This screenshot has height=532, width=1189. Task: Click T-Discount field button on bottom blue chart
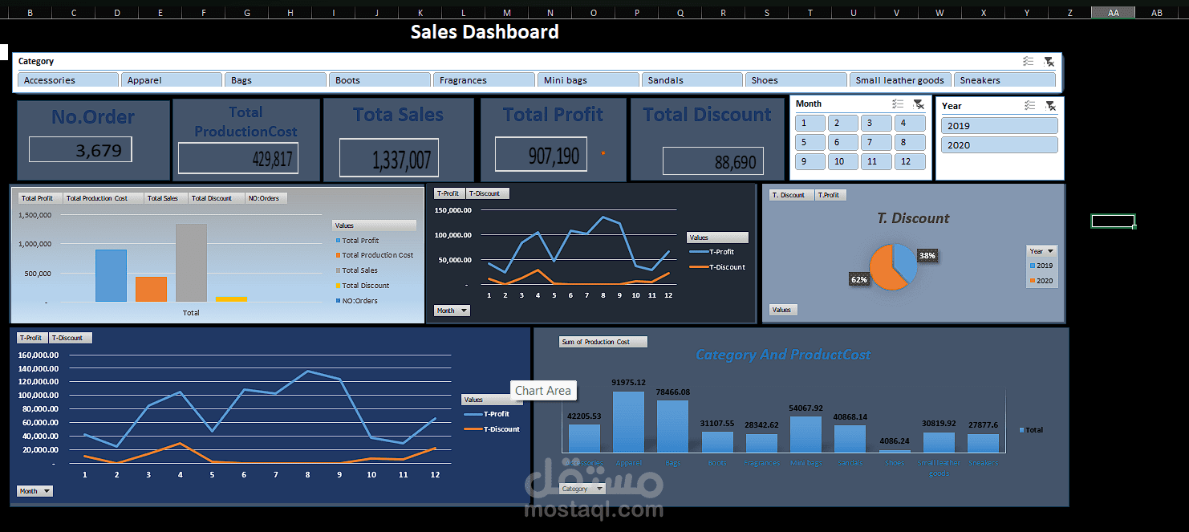[71, 338]
